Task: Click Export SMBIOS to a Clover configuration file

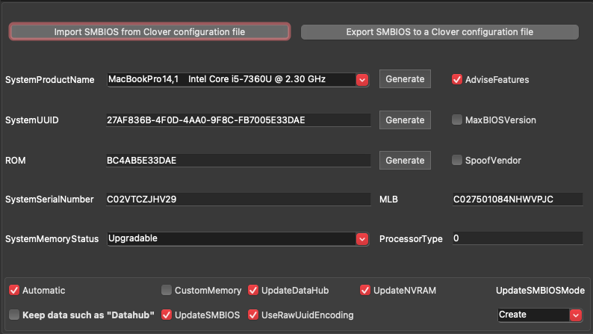Action: 439,32
